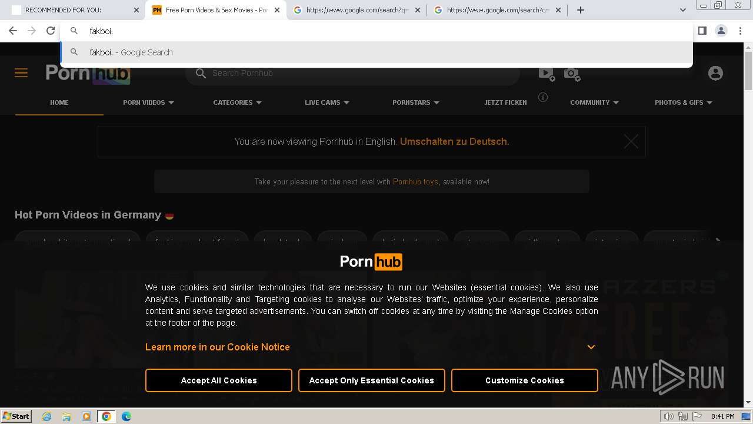
Task: Click the site logo in the header
Action: 88,73
